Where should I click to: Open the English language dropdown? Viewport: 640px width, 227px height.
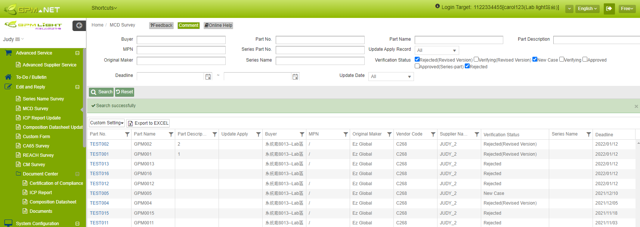587,9
